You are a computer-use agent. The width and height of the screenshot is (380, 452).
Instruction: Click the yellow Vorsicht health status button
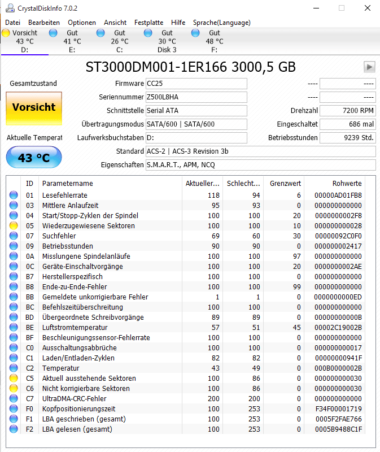coord(34,107)
